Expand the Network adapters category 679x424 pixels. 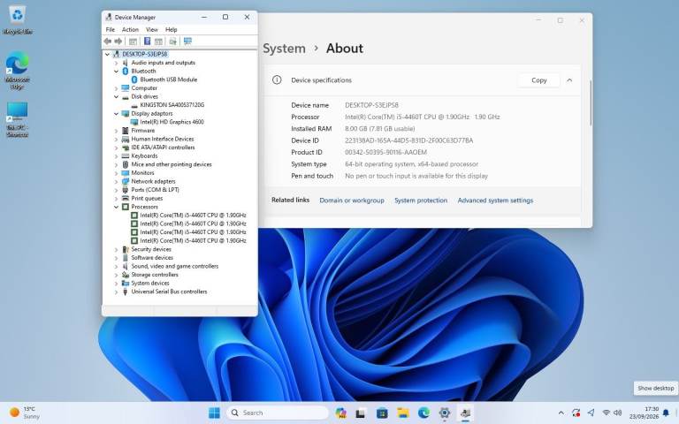pos(116,182)
